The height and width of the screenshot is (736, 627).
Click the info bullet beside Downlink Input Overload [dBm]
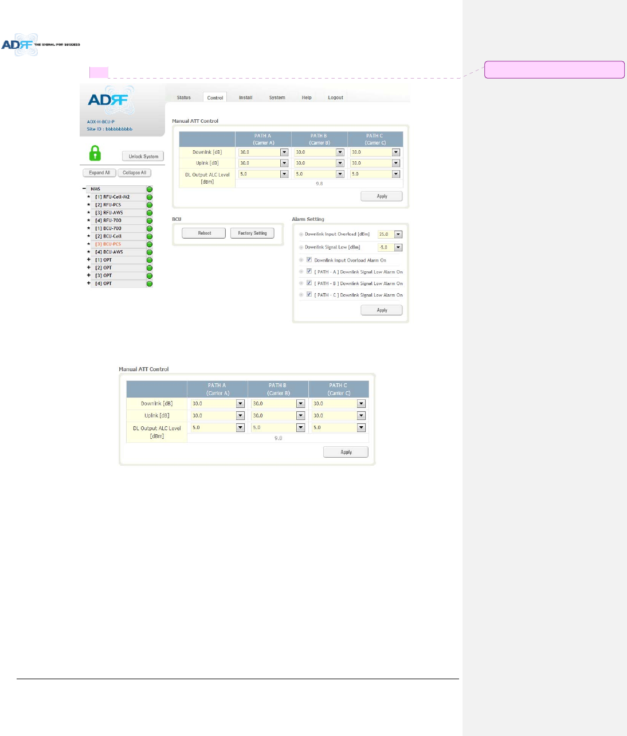point(301,234)
